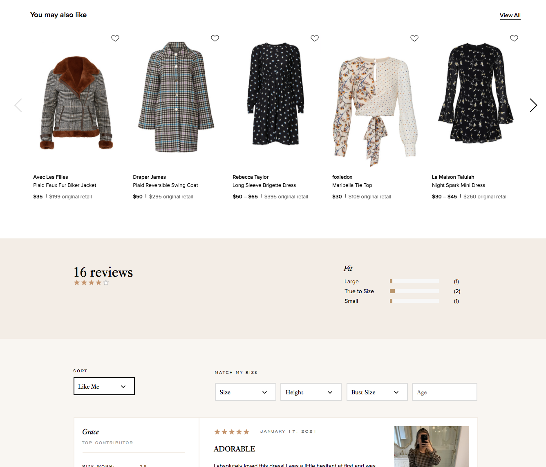Add Long Sleeve Brigette Dress to favorites
The width and height of the screenshot is (546, 467).
pos(315,38)
